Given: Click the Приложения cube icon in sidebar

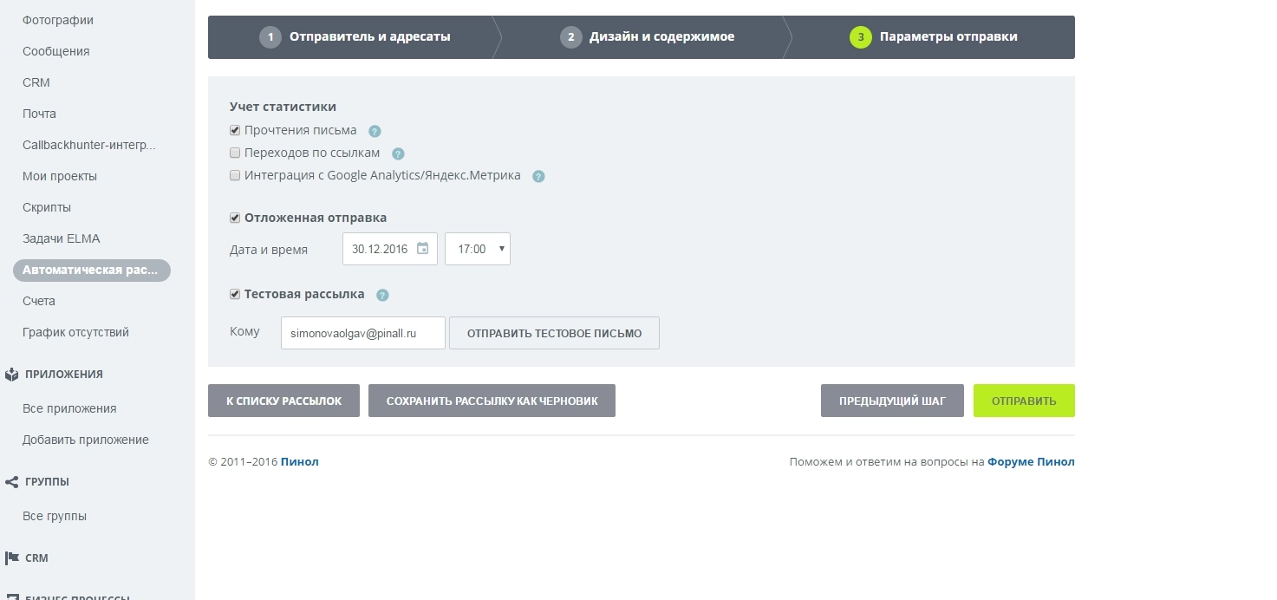Looking at the screenshot, I should [x=11, y=375].
